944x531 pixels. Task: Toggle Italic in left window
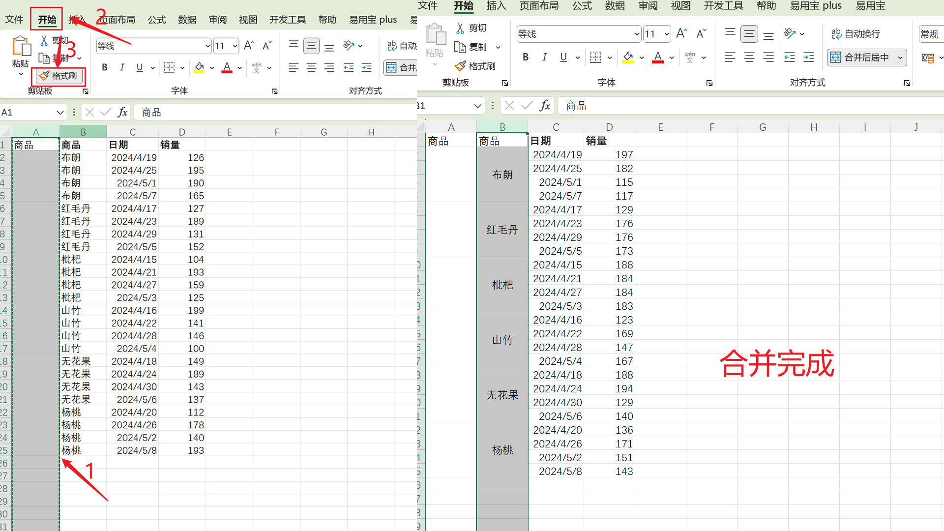pyautogui.click(x=122, y=67)
